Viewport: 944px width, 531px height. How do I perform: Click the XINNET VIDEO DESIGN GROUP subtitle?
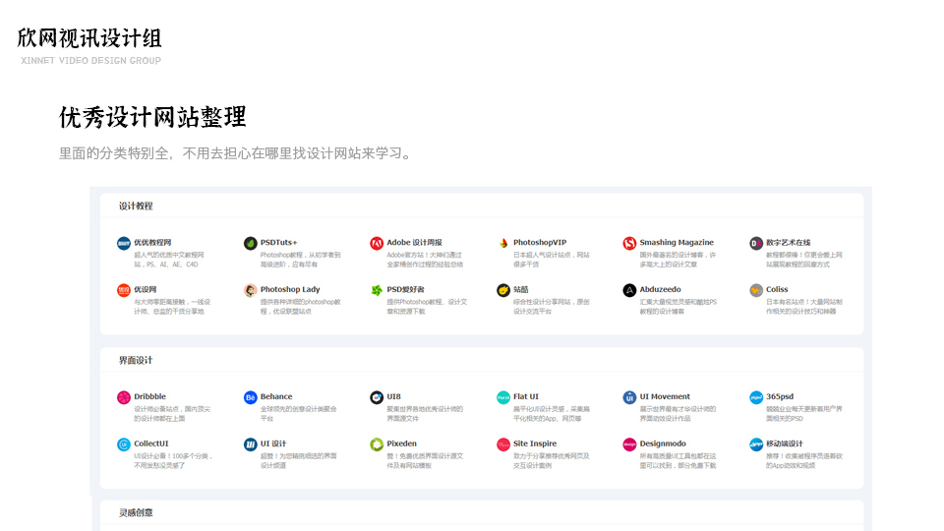(x=90, y=60)
